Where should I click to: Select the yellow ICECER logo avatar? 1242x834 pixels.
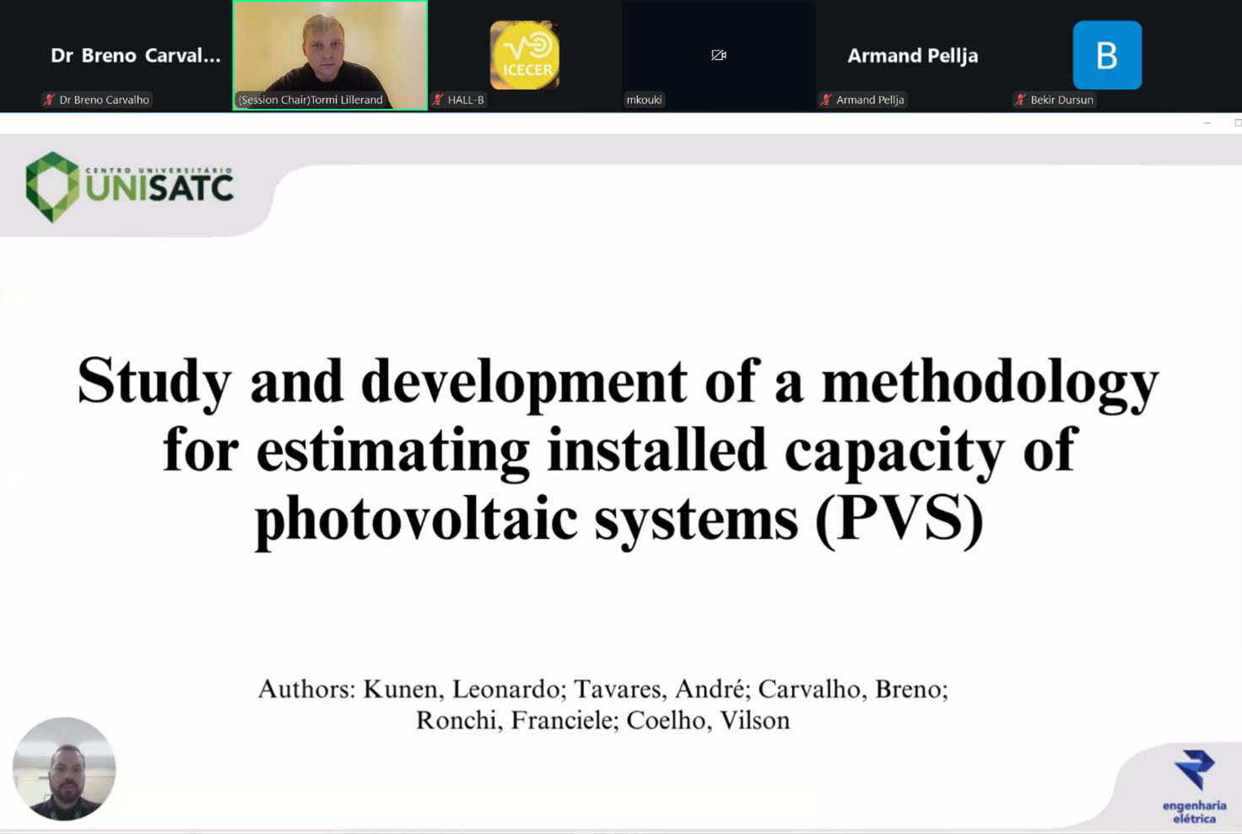[524, 55]
